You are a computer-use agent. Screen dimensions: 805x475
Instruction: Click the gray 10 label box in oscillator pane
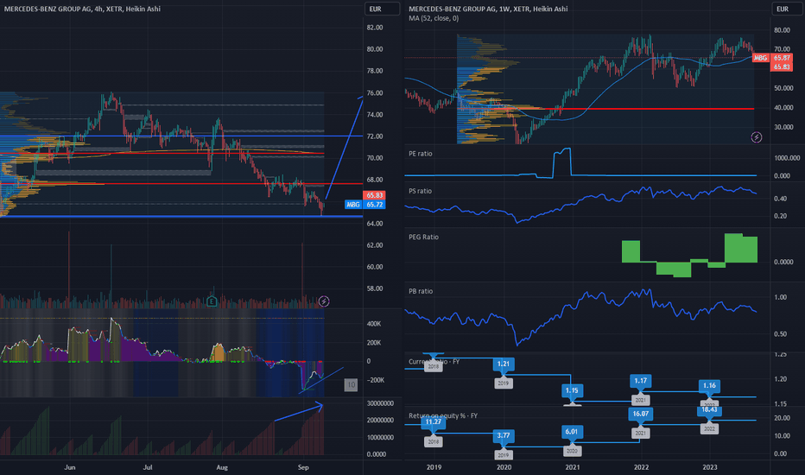click(351, 384)
